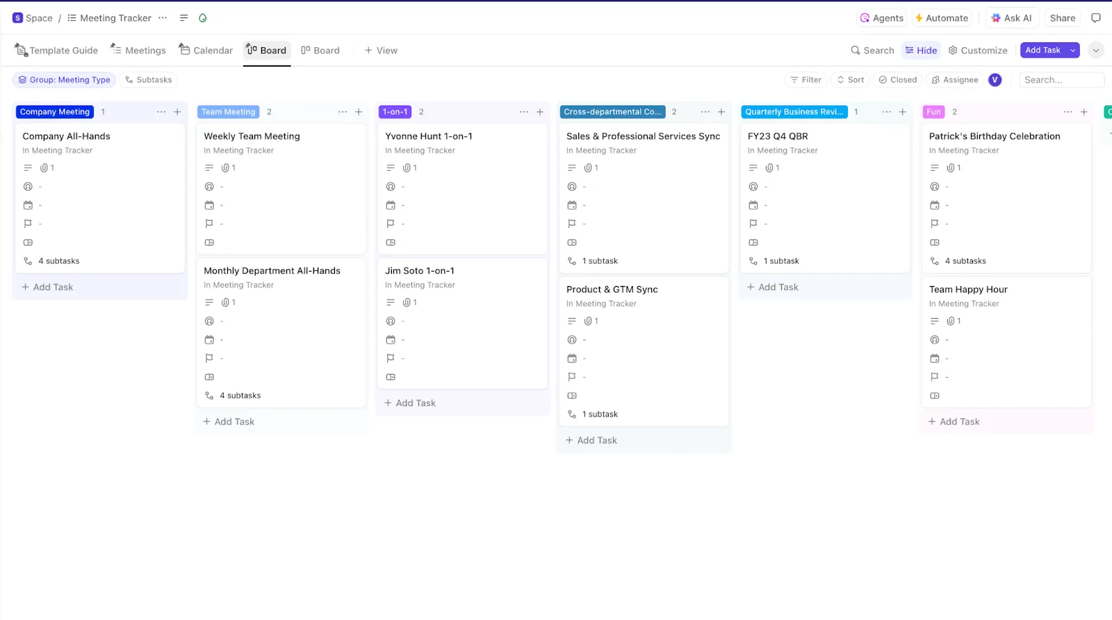Screen dimensions: 1112x620
Task: Toggle the Subtasks option
Action: [x=148, y=80]
